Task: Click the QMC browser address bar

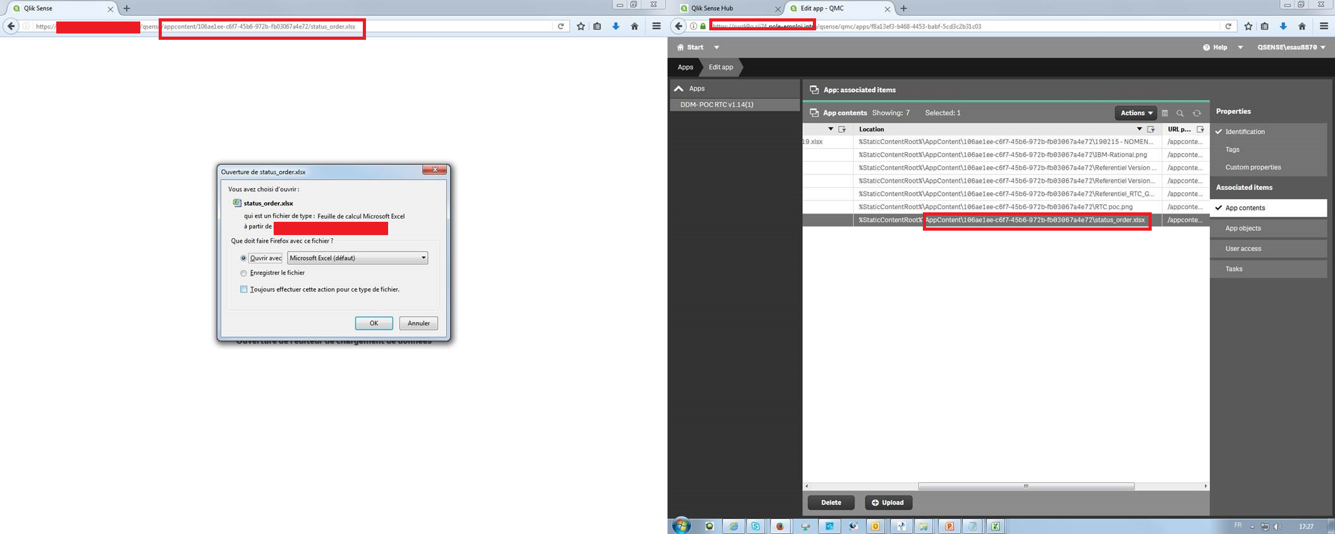Action: click(954, 26)
